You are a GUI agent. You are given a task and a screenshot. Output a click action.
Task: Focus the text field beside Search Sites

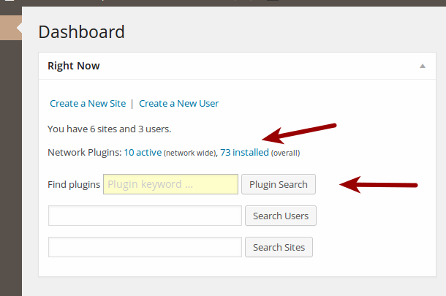click(145, 247)
